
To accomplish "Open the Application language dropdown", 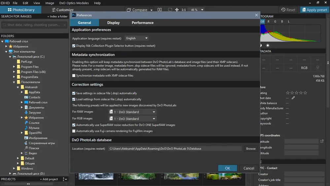I will click(137, 38).
